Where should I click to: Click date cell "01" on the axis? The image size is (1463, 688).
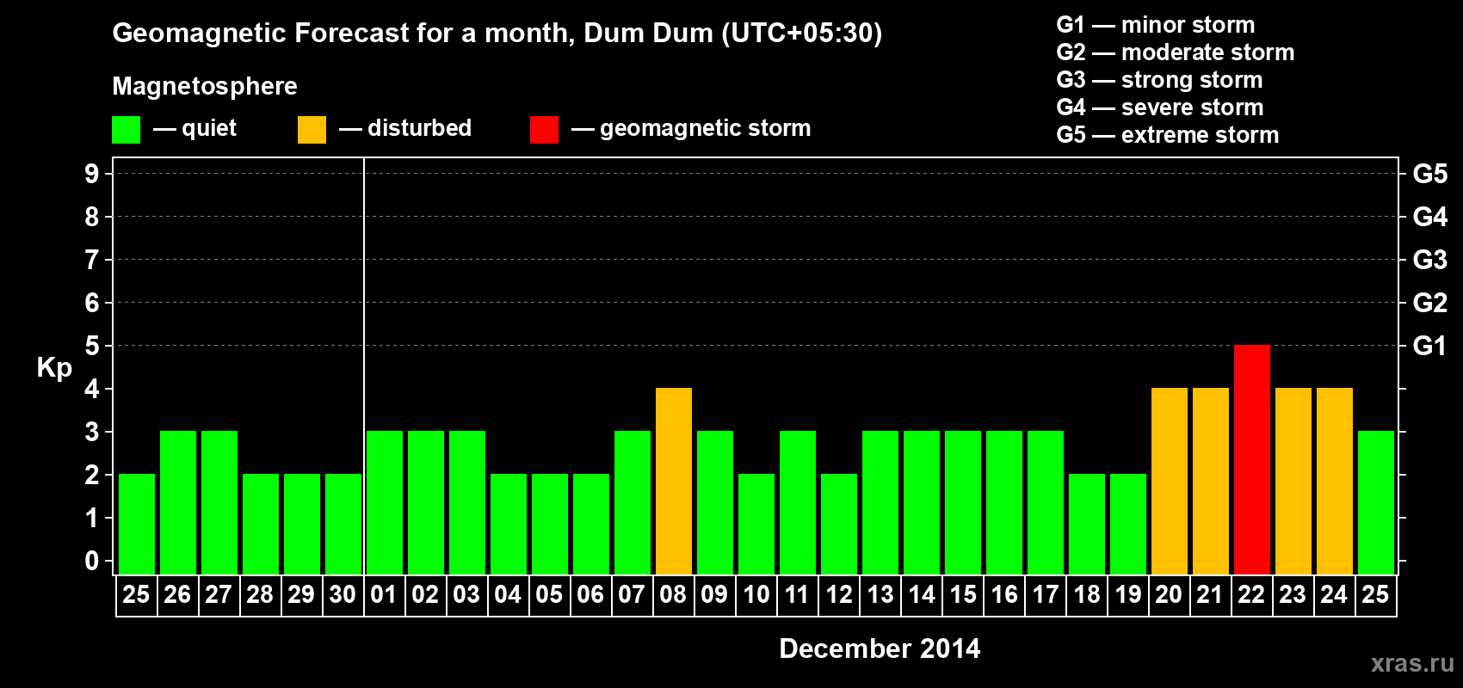[385, 594]
